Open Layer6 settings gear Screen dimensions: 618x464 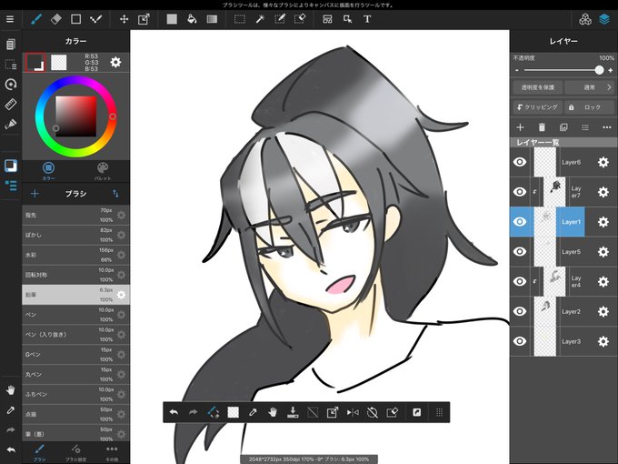[x=603, y=162]
